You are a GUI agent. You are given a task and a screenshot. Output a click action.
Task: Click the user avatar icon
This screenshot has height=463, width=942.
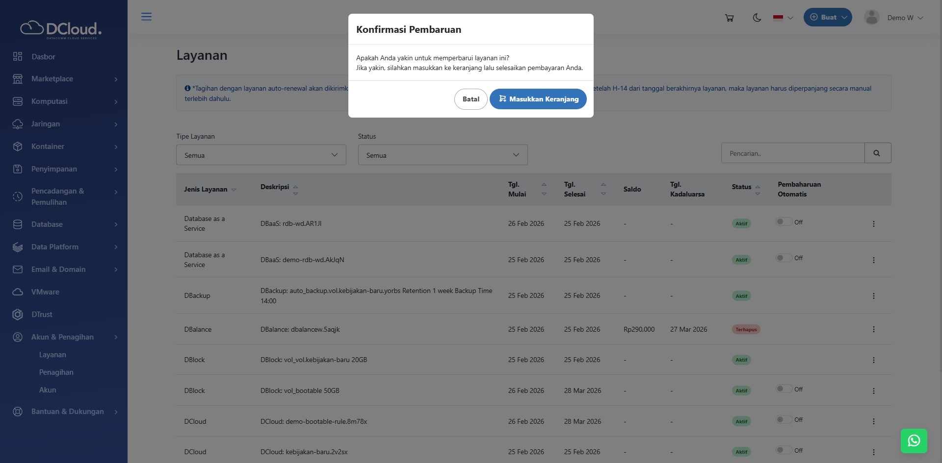click(871, 18)
